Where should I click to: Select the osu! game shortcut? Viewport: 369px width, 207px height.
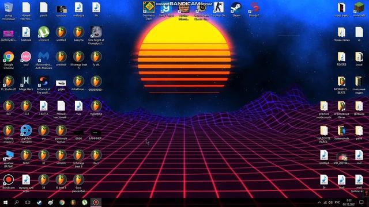pyautogui.click(x=26, y=58)
